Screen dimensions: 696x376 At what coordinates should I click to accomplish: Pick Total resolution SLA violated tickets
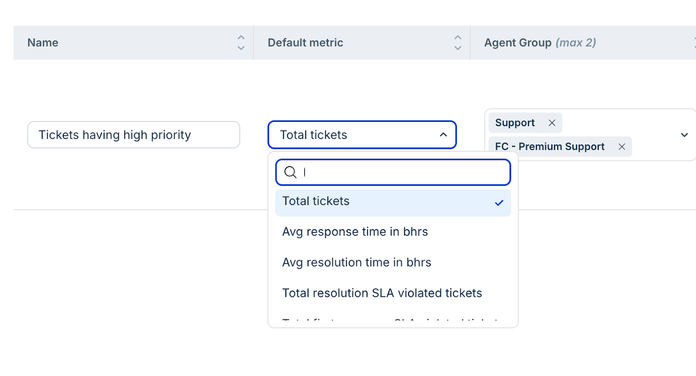(x=382, y=293)
